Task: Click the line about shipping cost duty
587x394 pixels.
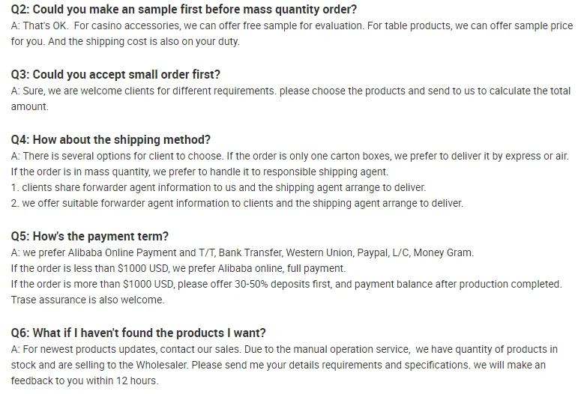Action: pos(125,42)
